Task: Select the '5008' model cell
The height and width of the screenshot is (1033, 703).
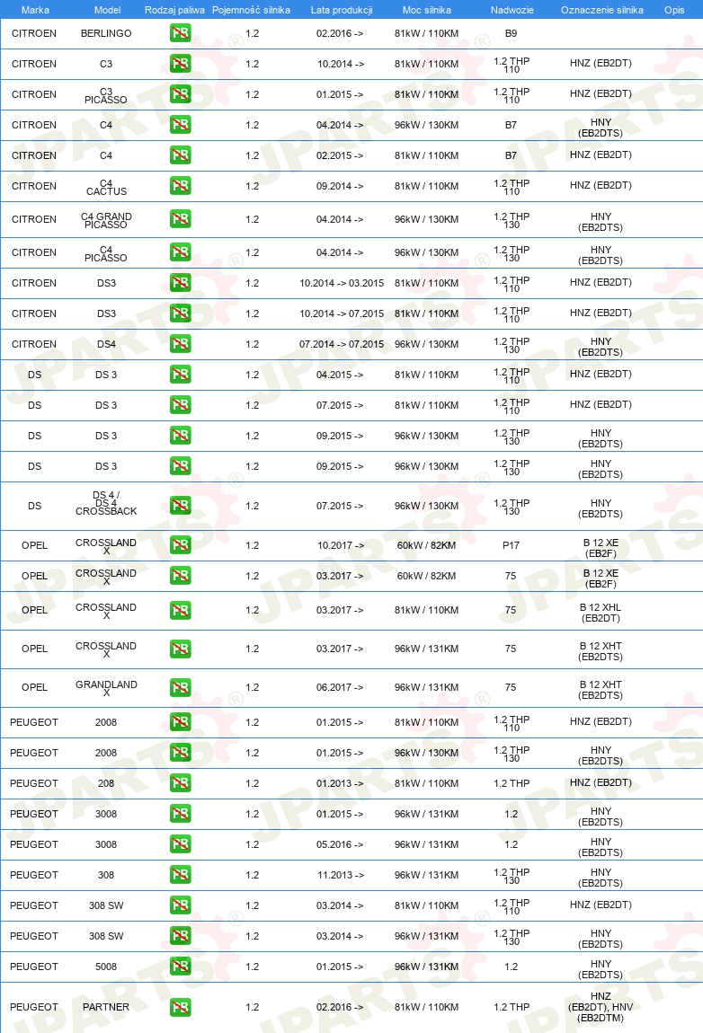Action: click(106, 967)
